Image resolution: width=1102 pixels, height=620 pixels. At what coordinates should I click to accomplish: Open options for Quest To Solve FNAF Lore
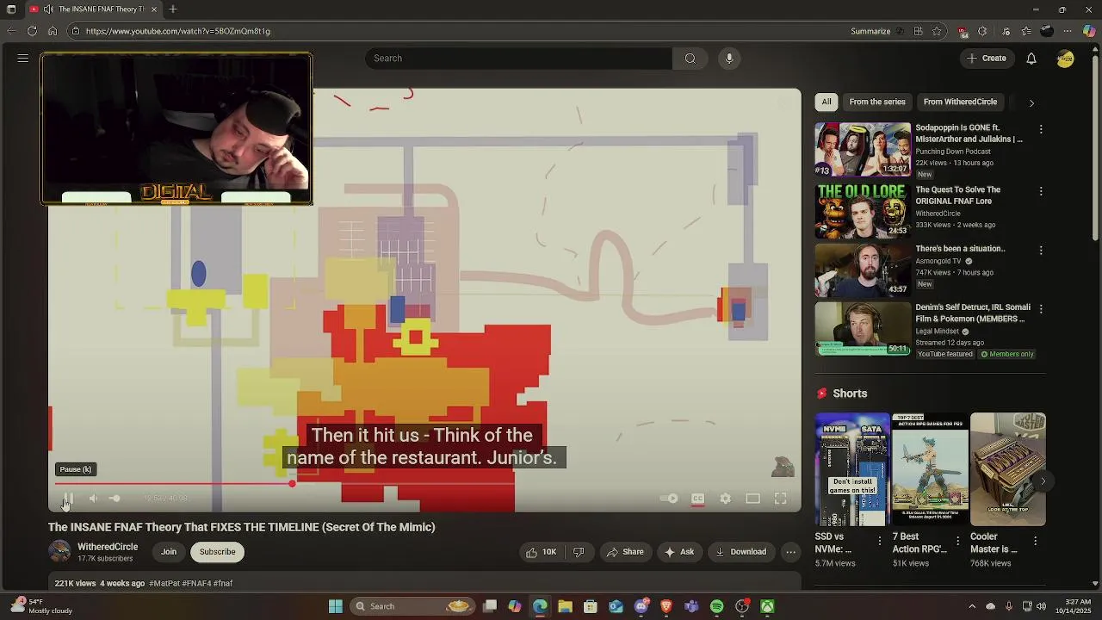click(x=1041, y=191)
